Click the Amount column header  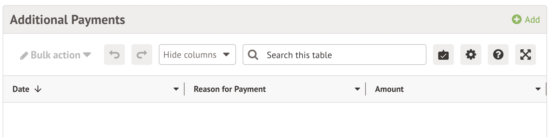click(x=389, y=89)
